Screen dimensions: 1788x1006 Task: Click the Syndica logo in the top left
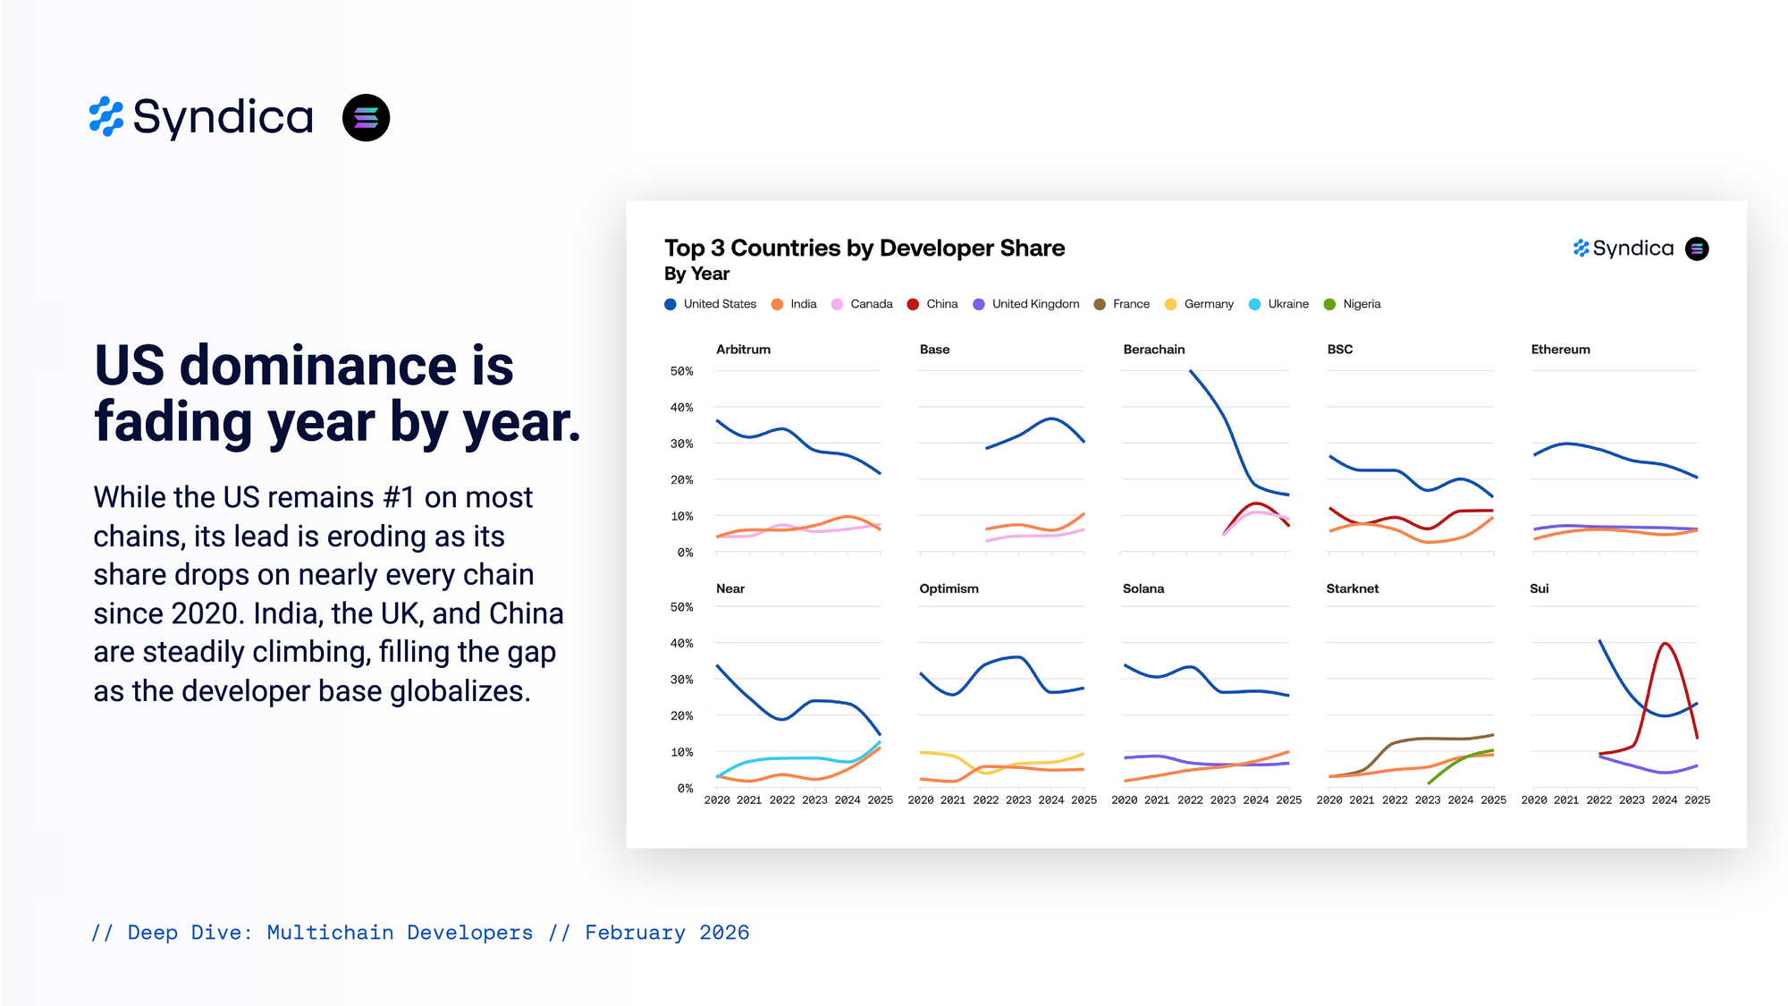click(201, 117)
